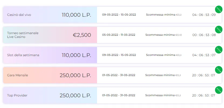Open the Casinò dal vivo tournament title
This screenshot has width=224, height=108.
pos(19,15)
